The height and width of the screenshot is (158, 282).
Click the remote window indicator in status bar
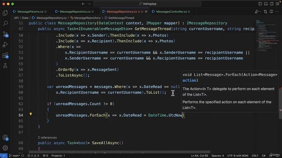4,156
